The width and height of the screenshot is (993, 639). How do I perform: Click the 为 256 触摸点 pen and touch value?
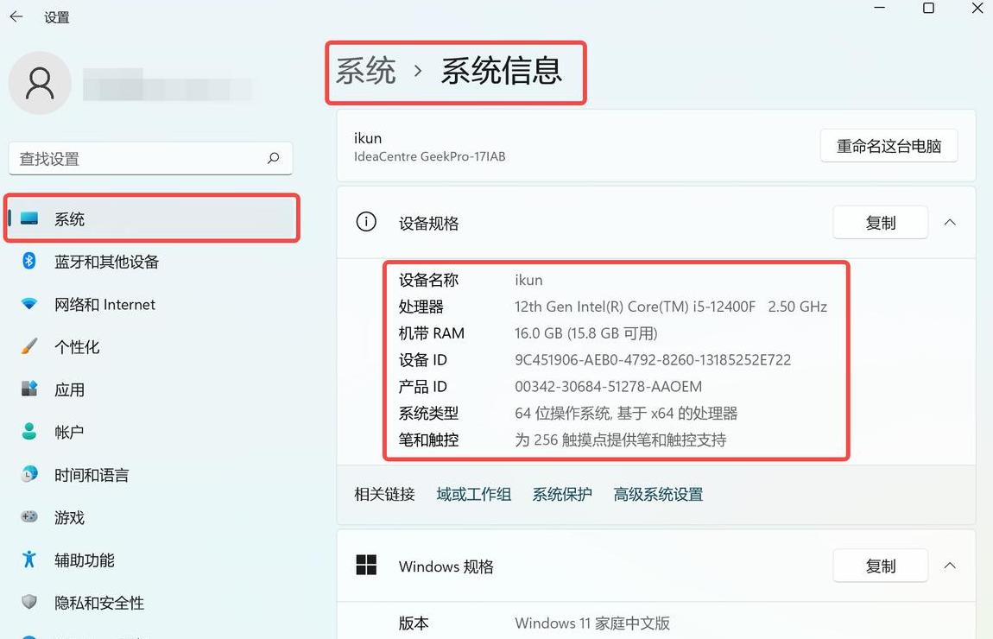(620, 440)
